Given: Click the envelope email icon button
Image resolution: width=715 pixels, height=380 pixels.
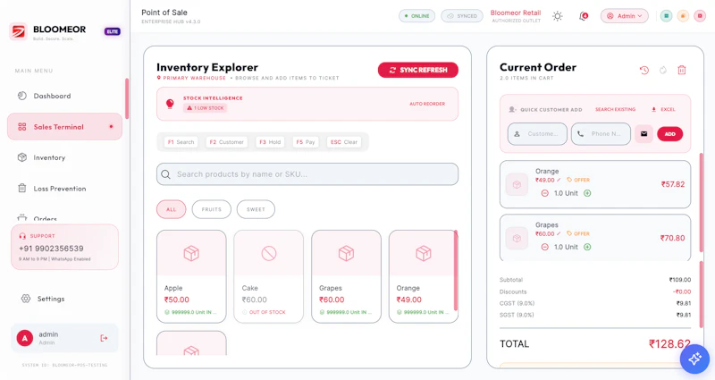Looking at the screenshot, I should click(x=643, y=134).
